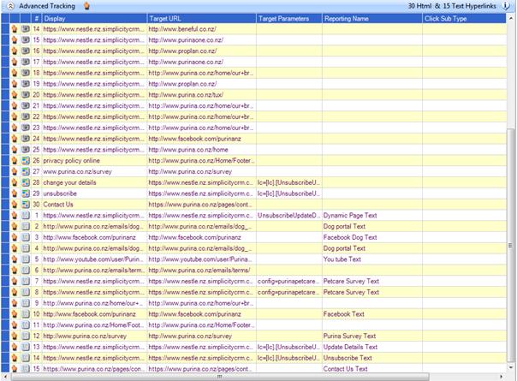Sort by Click Sub Type column header

464,19
